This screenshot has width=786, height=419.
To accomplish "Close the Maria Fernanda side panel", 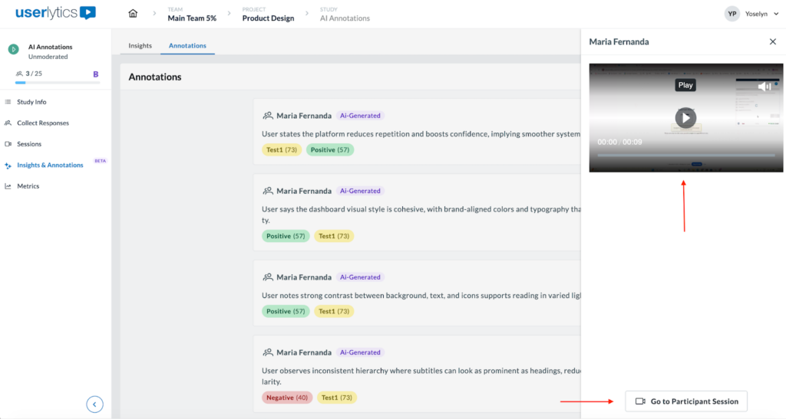I will [x=772, y=42].
